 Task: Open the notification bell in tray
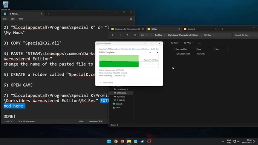254,141
